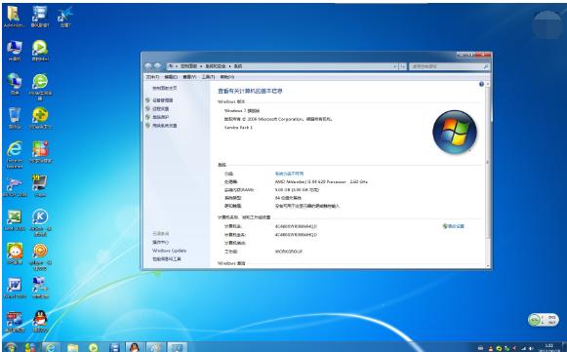Screen dimensions: 567x352
Task: Click the blue help icon in System window
Action: click(x=481, y=84)
